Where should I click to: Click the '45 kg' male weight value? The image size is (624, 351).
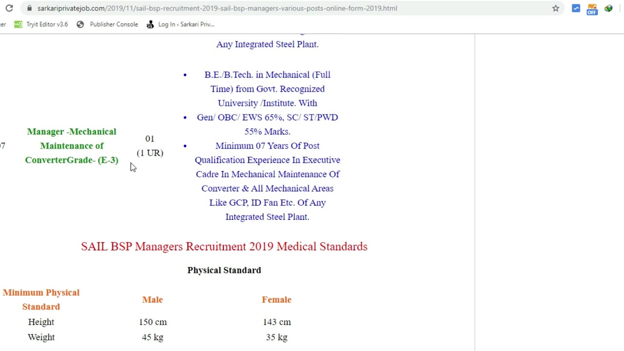(153, 337)
